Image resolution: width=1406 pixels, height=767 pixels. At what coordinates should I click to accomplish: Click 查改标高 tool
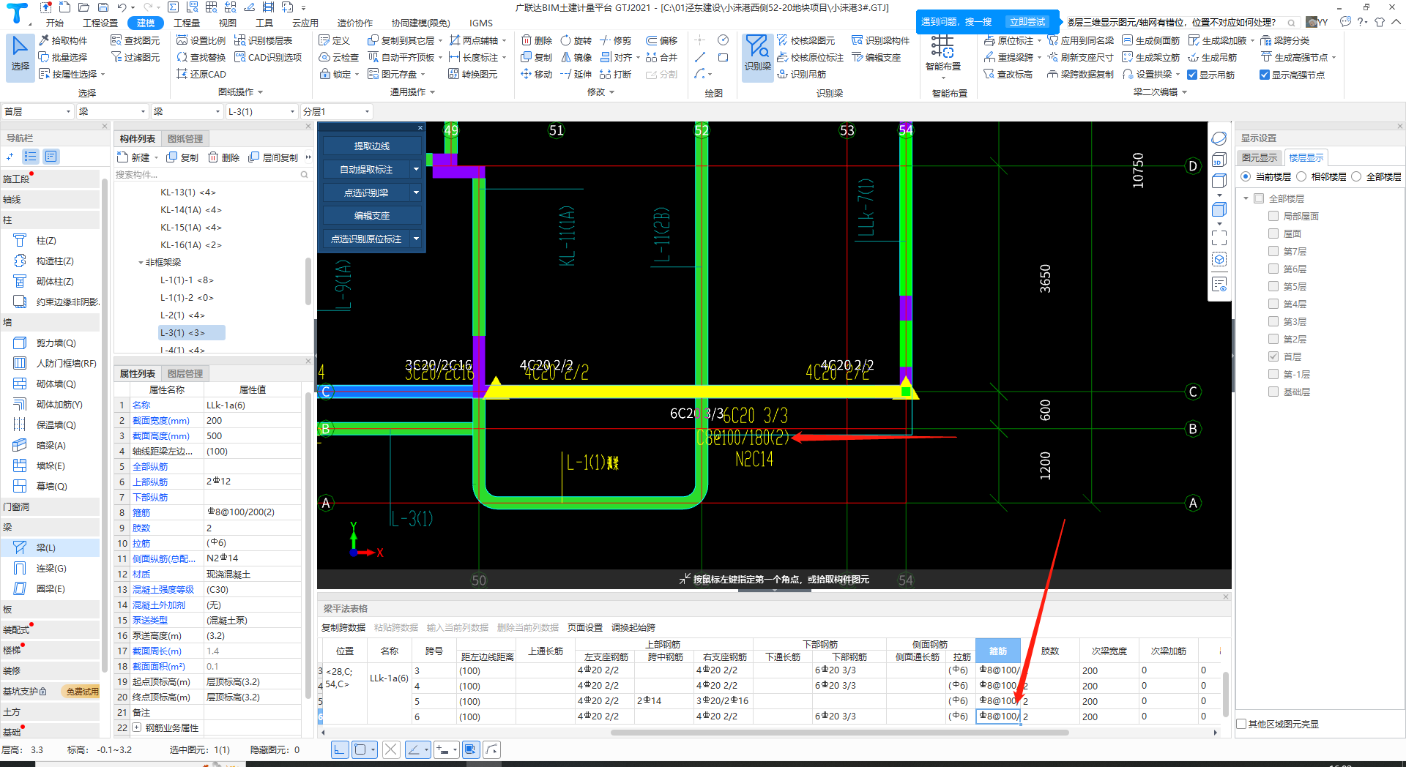point(1008,74)
